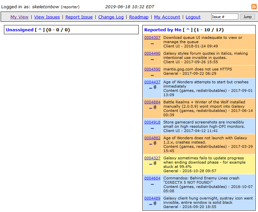This screenshot has height=212, width=258.
Task: Click priority dash icon for issue 0004307
Action: pyautogui.click(x=152, y=44)
